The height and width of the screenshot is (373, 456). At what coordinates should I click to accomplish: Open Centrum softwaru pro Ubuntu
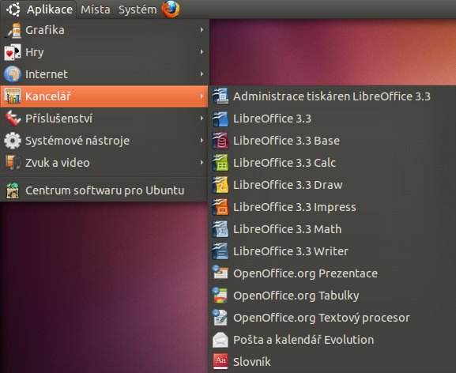(x=104, y=190)
